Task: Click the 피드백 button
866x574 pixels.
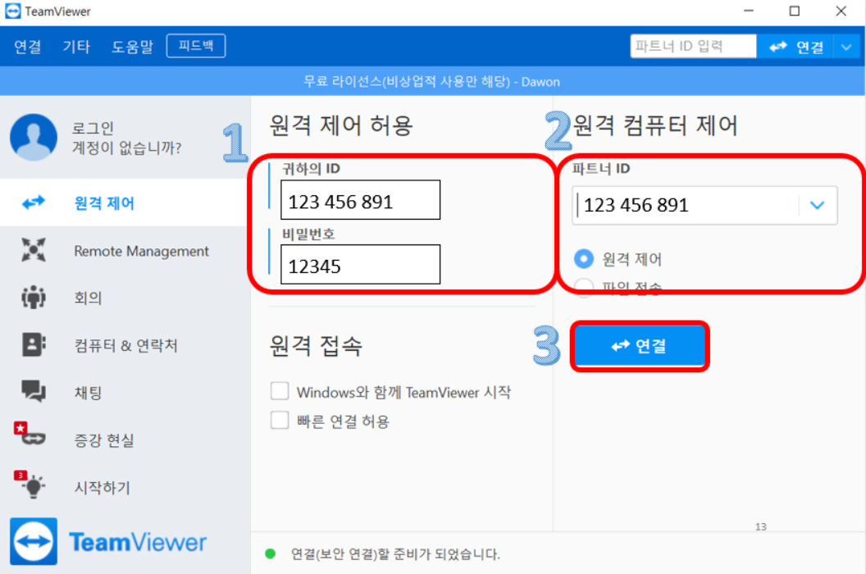Action: pos(196,46)
